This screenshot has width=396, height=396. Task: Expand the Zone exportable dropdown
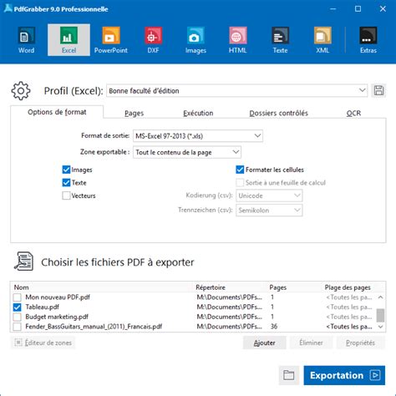187,152
